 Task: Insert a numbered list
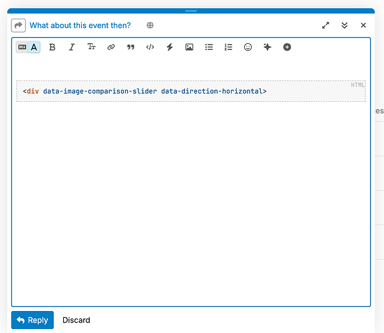coord(228,47)
